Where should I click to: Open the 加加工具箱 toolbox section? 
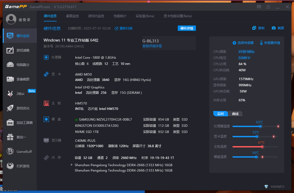20,123
